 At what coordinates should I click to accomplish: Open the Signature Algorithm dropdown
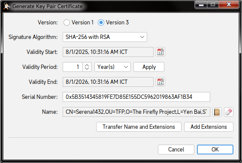click(105, 37)
